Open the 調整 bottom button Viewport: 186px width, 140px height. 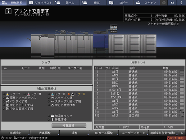74,133
